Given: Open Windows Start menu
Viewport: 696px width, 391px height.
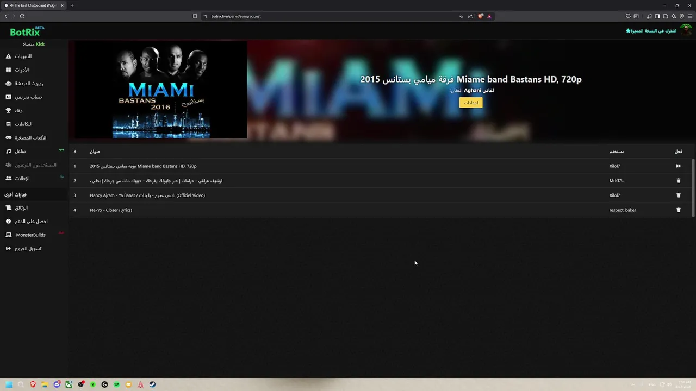Looking at the screenshot, I should coord(9,384).
